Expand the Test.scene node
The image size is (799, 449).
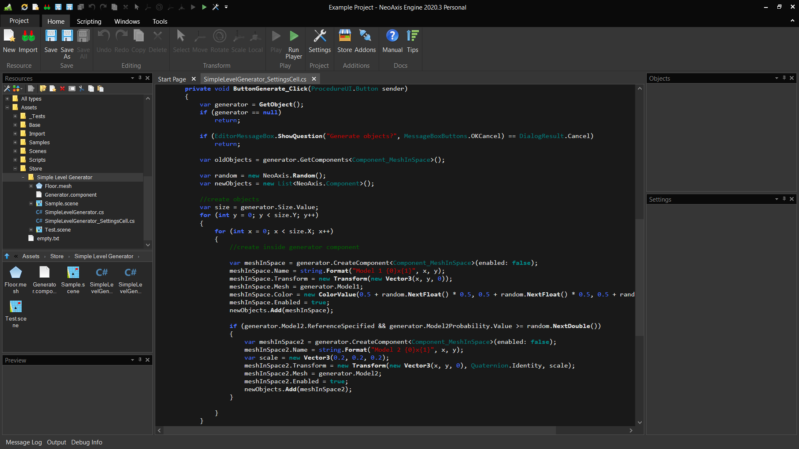click(x=31, y=229)
